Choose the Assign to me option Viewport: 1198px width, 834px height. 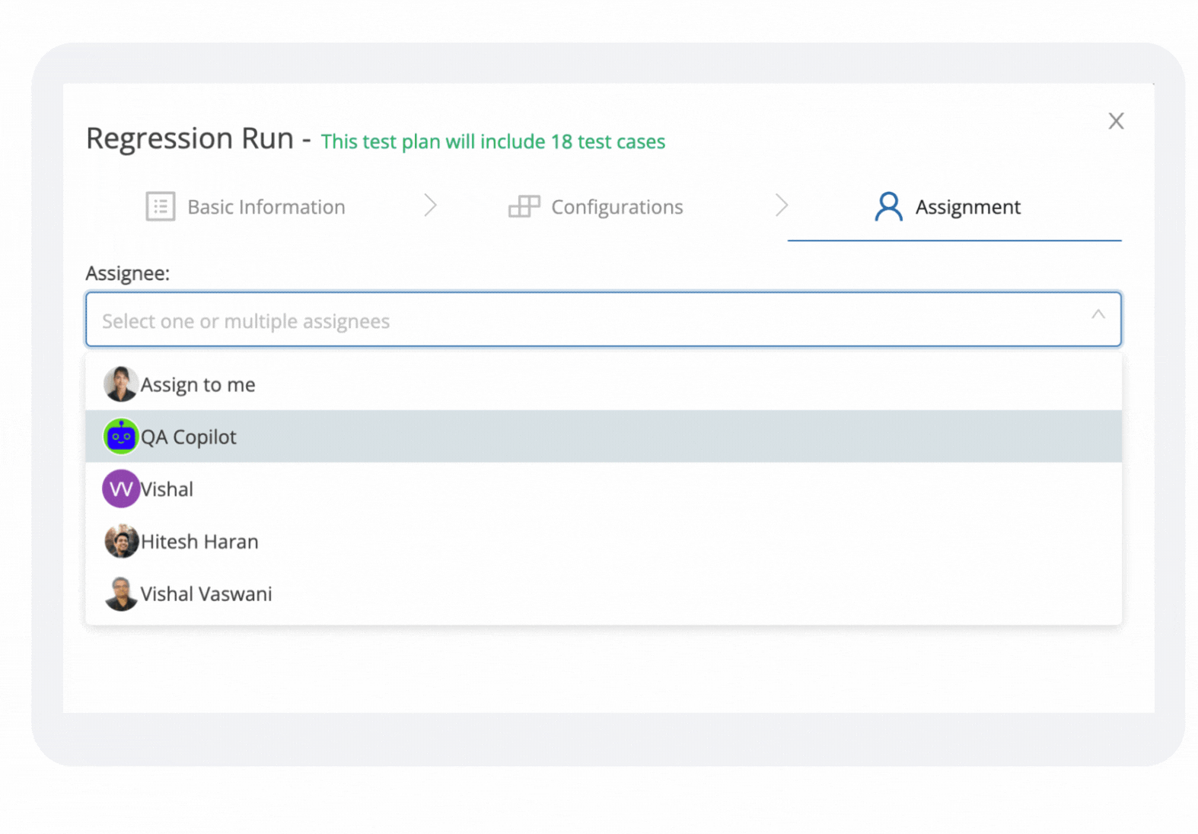(x=604, y=384)
